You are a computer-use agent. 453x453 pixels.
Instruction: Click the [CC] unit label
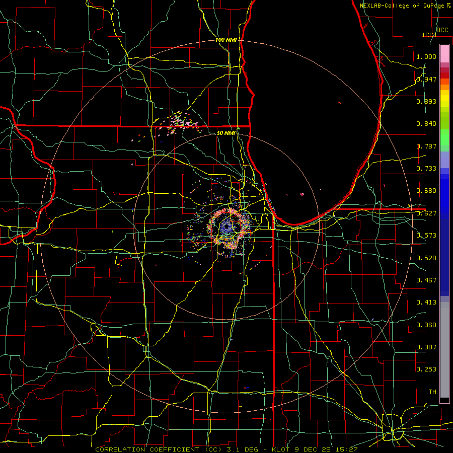click(x=429, y=35)
